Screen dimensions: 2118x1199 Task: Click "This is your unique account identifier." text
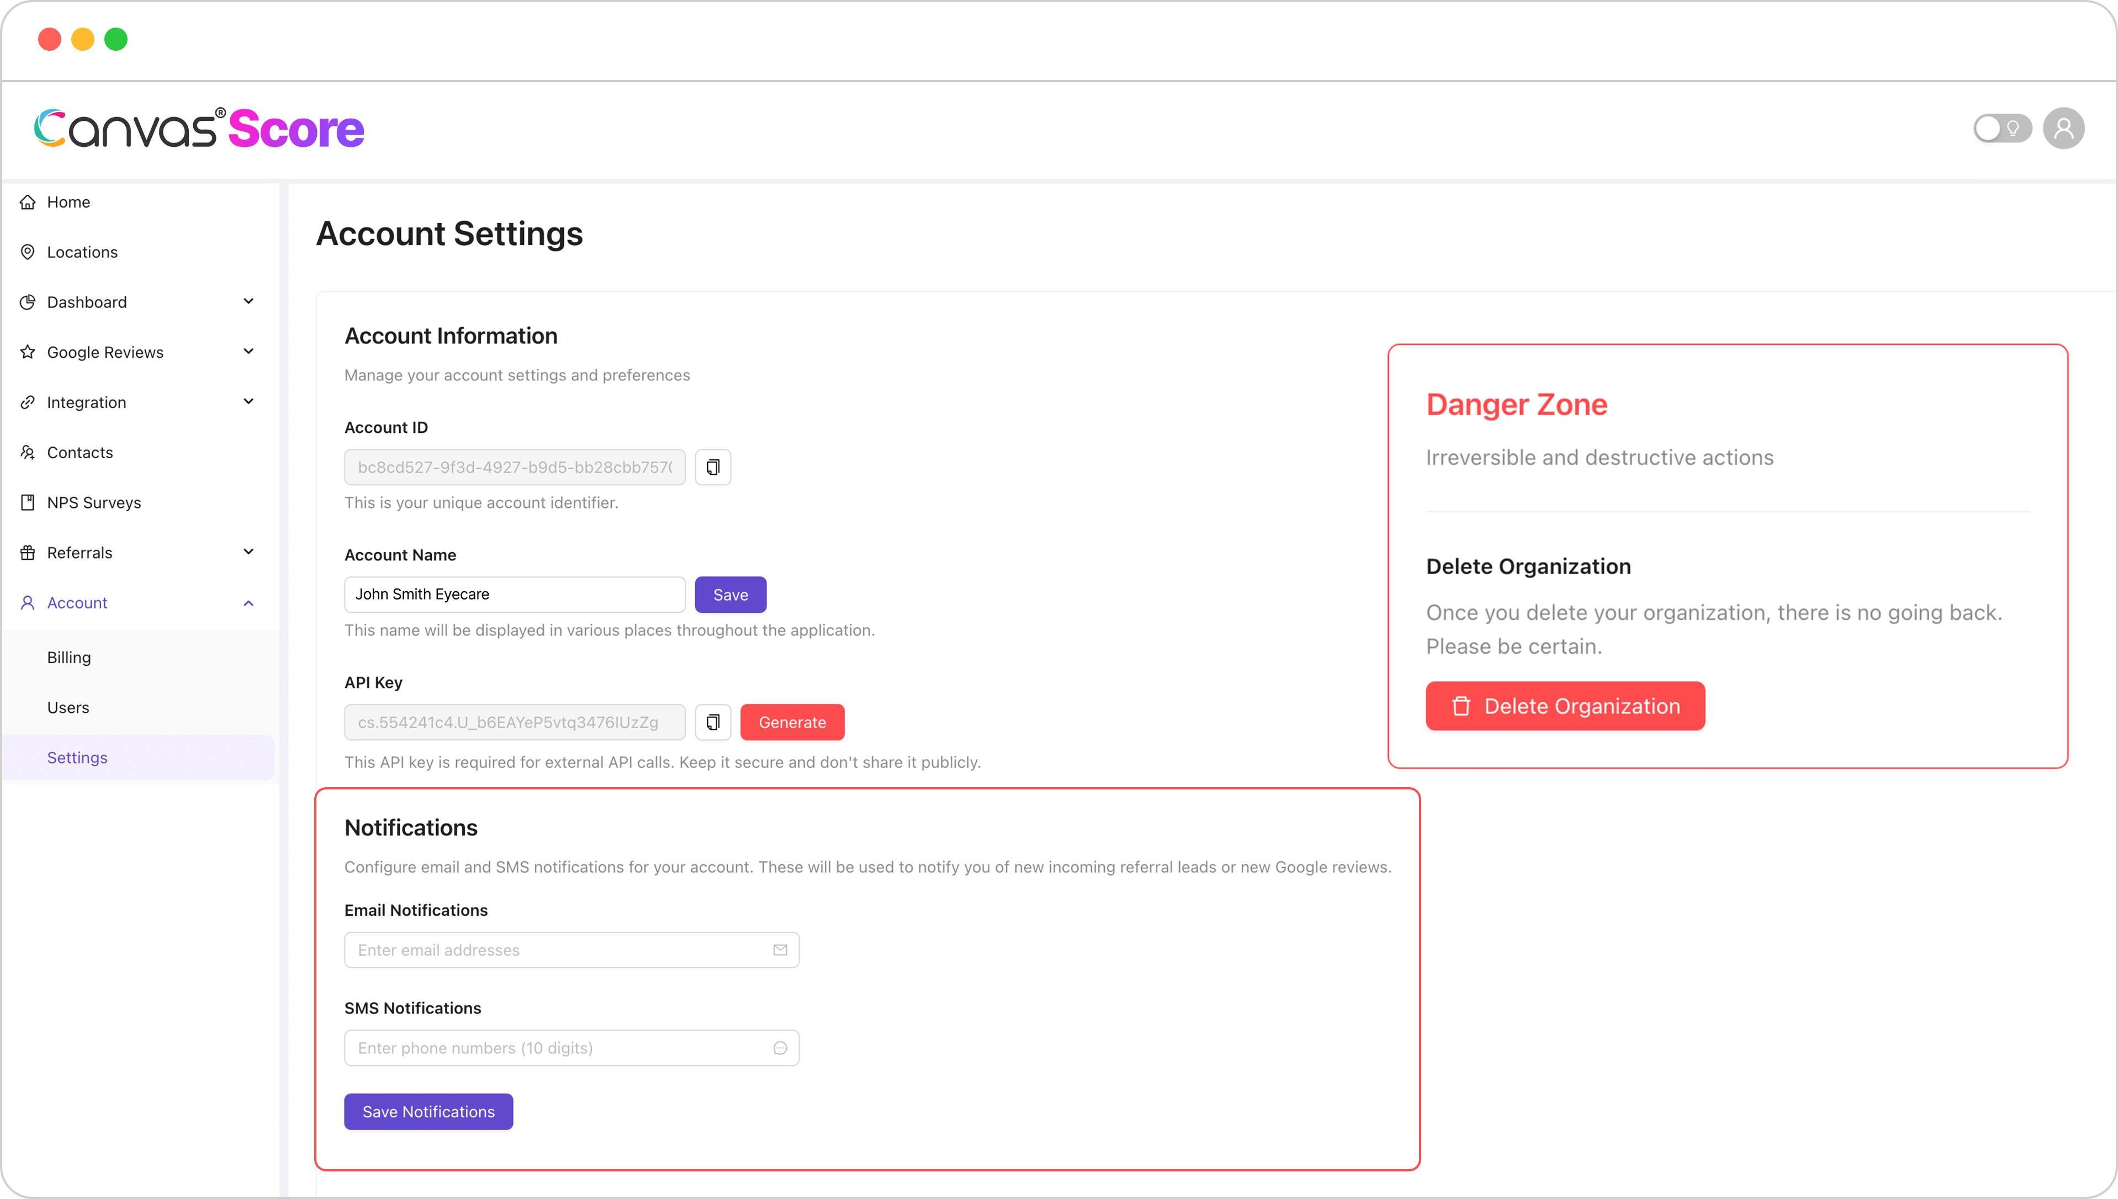481,502
